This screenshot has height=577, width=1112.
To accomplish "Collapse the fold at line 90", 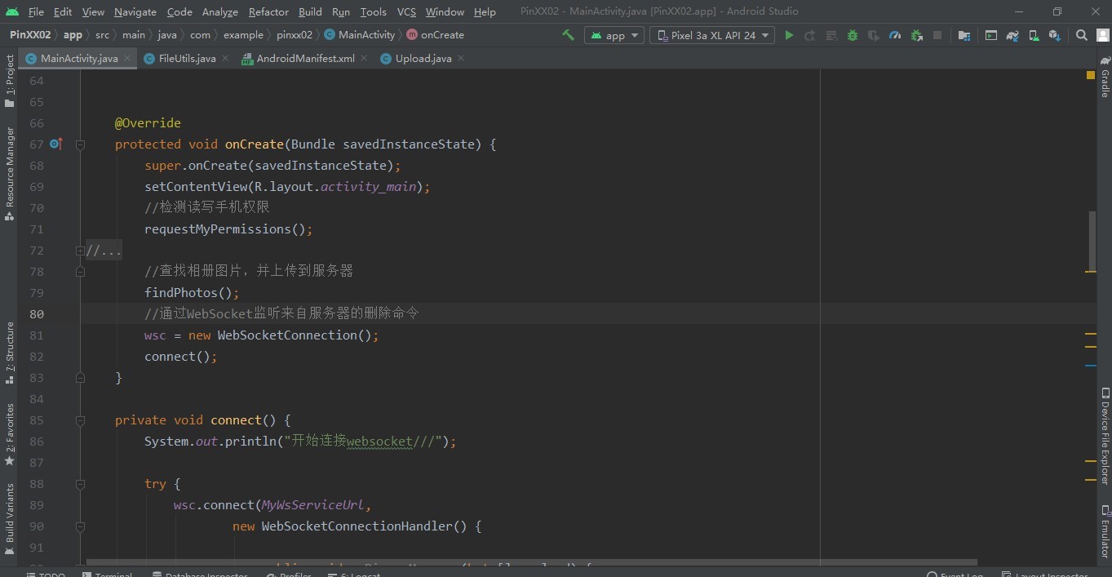I will [80, 526].
